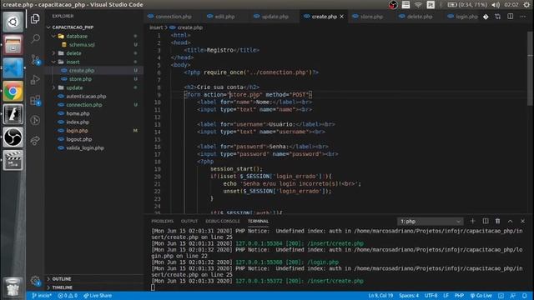Open the Live Share activity bar icon
The image size is (534, 300).
coord(35,141)
